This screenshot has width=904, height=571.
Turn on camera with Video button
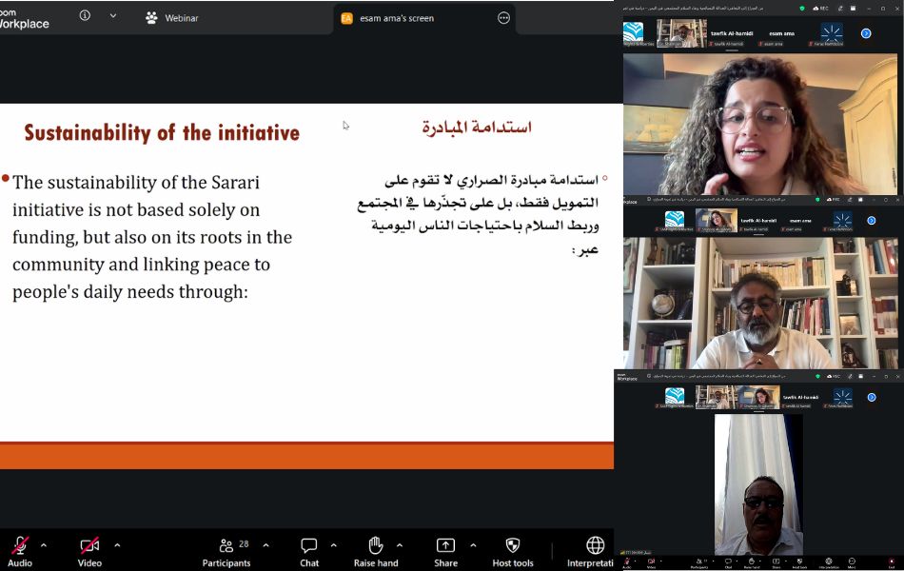click(89, 550)
